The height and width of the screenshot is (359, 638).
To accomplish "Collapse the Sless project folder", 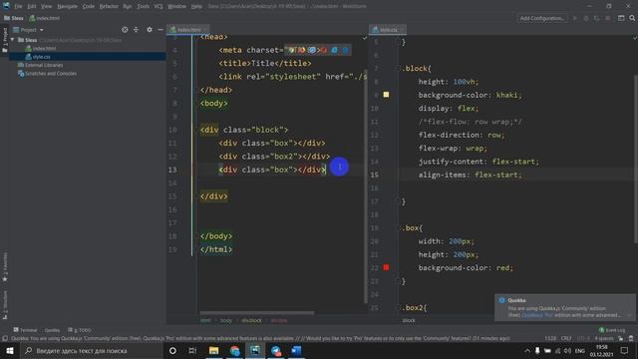I will 13,40.
